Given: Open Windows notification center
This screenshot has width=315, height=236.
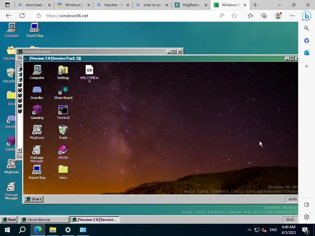Looking at the screenshot, I should click(x=305, y=230).
